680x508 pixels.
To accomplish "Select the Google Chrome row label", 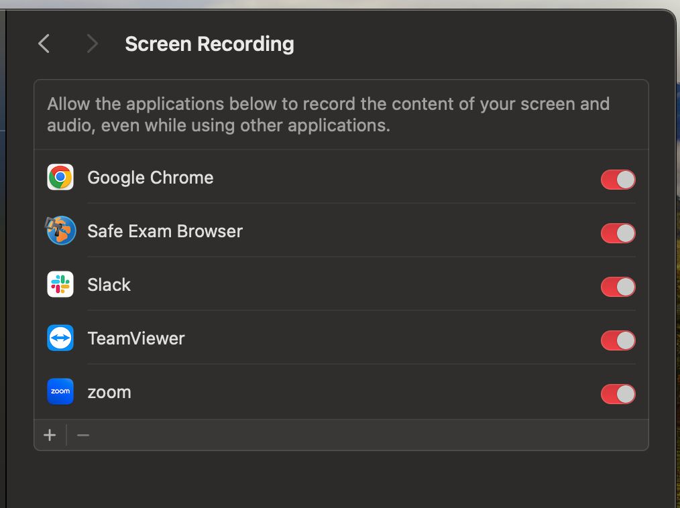I will tap(150, 178).
